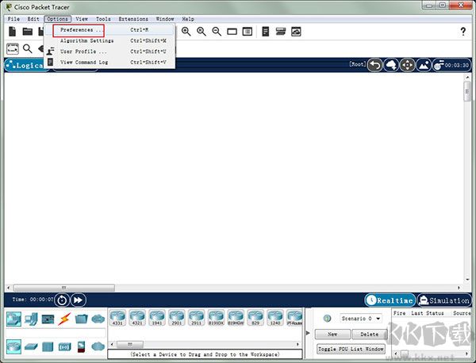
Task: Expand the PDU panel arrow
Action: (x=309, y=333)
